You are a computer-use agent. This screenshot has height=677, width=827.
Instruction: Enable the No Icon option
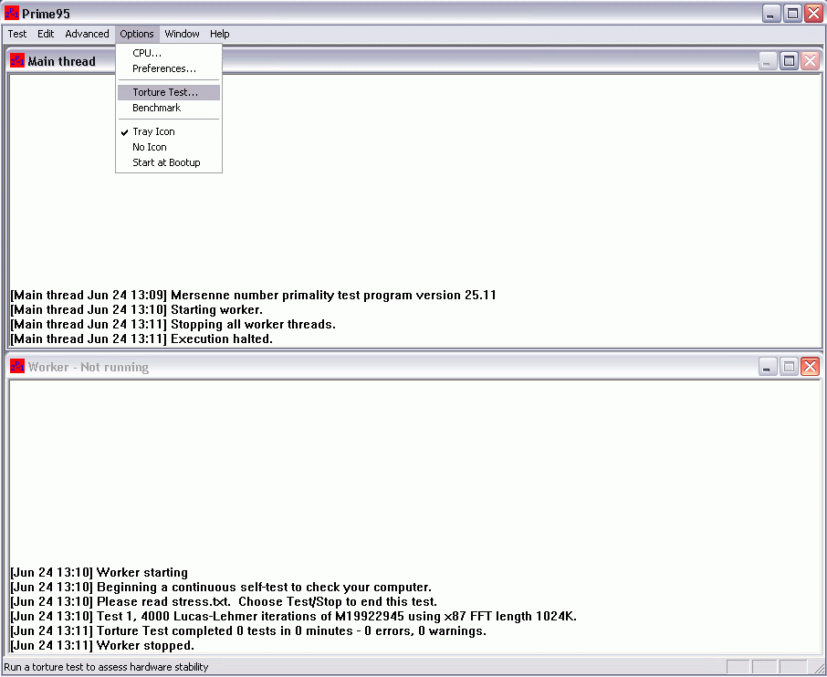click(169, 147)
